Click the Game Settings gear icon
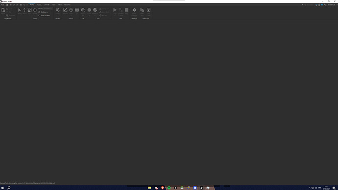 tap(134, 11)
